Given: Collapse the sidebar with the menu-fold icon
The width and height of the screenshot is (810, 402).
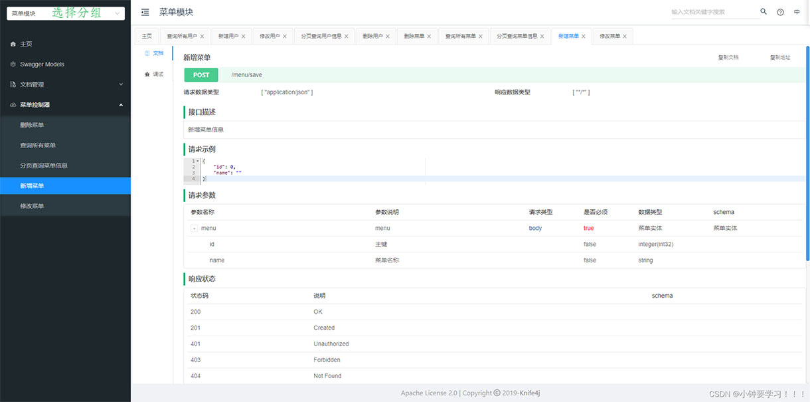Looking at the screenshot, I should (145, 12).
